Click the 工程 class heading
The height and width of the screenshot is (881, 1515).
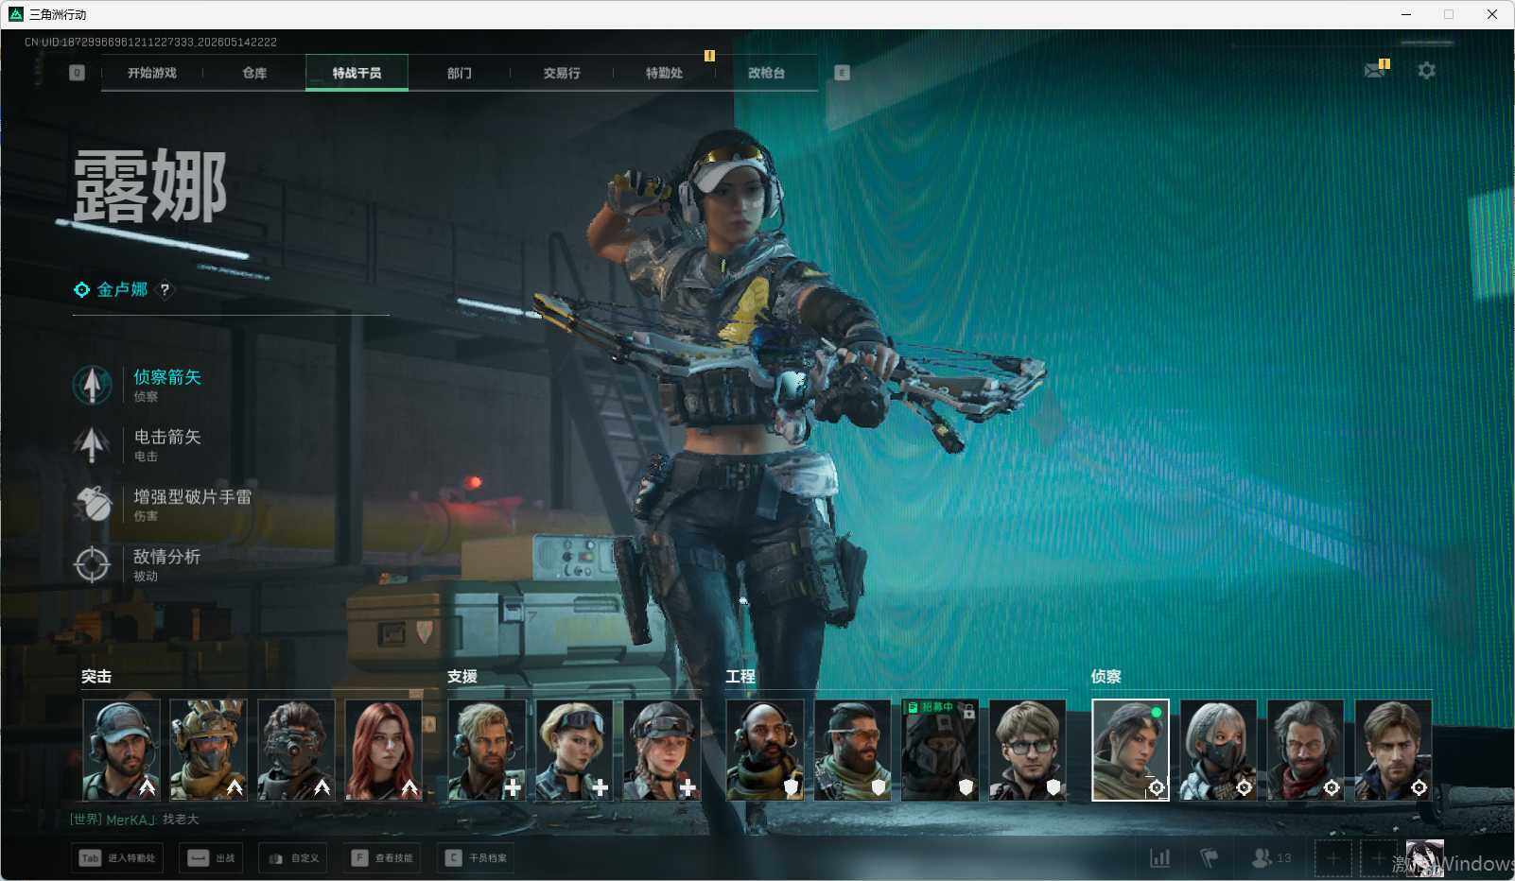coord(740,677)
